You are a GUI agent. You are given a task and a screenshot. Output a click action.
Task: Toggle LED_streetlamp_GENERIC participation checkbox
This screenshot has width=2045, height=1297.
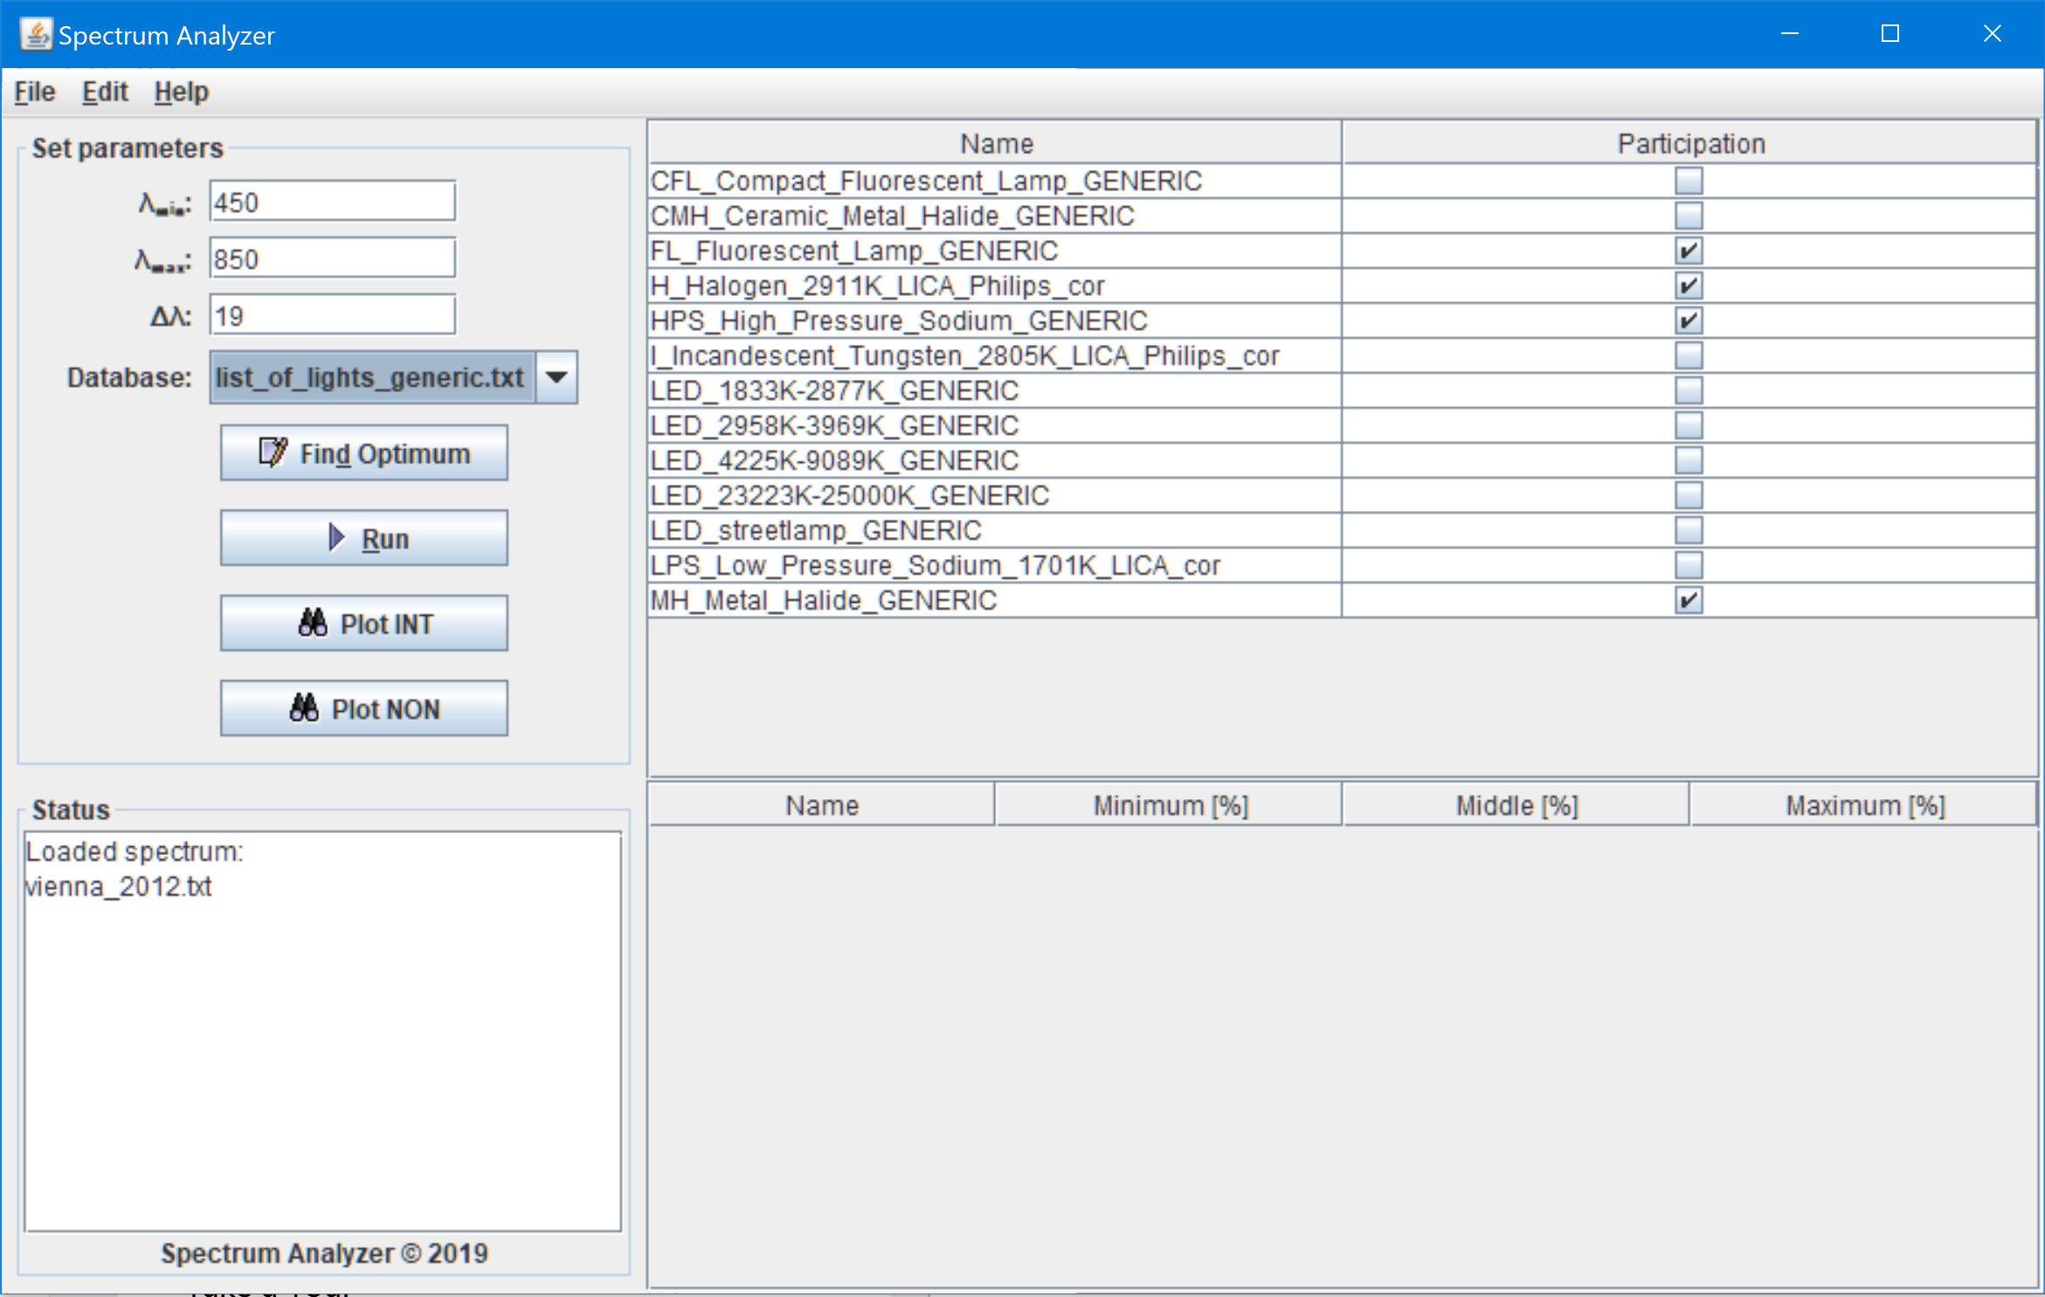click(1688, 530)
